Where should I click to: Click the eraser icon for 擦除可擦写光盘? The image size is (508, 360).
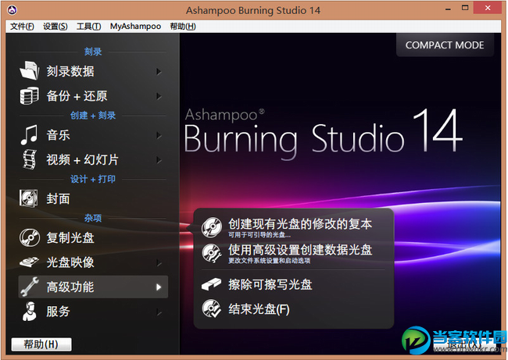tap(211, 284)
